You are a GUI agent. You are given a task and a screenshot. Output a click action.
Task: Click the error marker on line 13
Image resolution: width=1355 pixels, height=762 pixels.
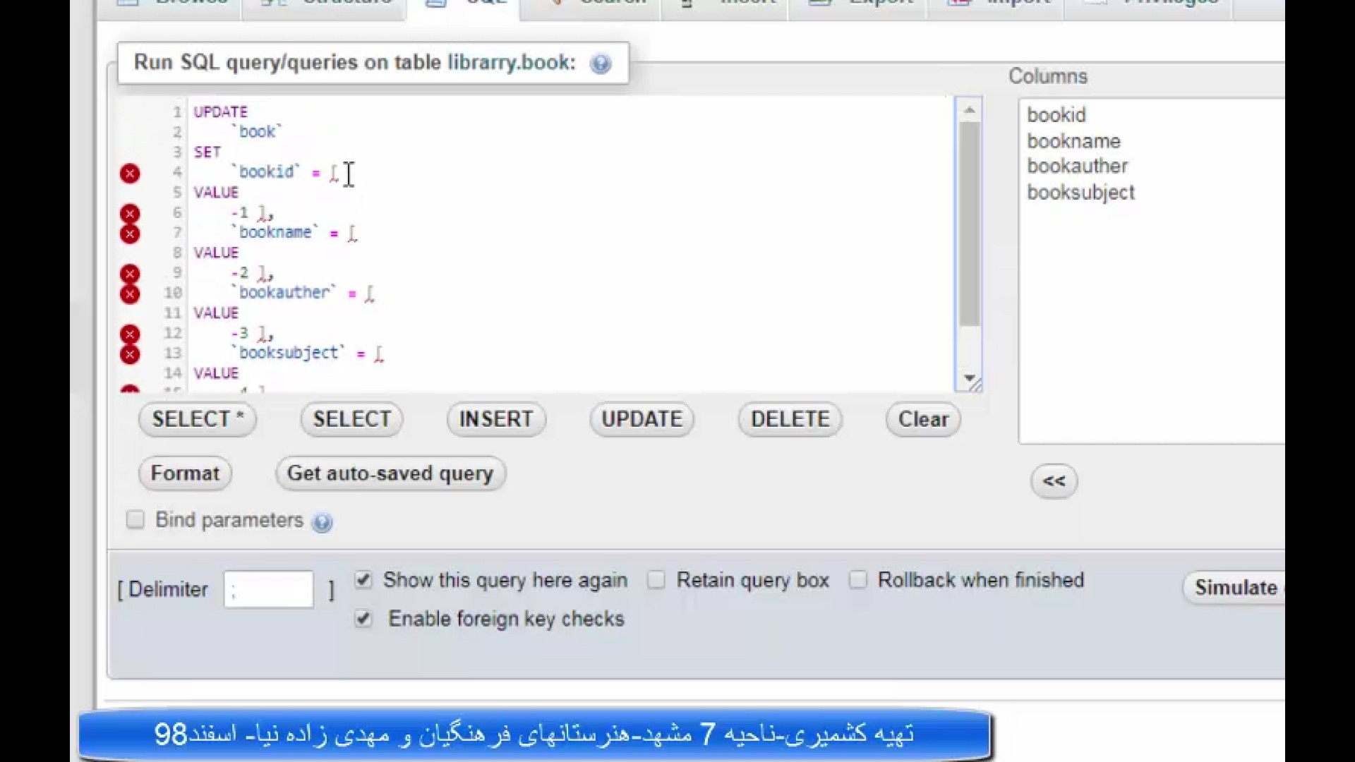[130, 354]
